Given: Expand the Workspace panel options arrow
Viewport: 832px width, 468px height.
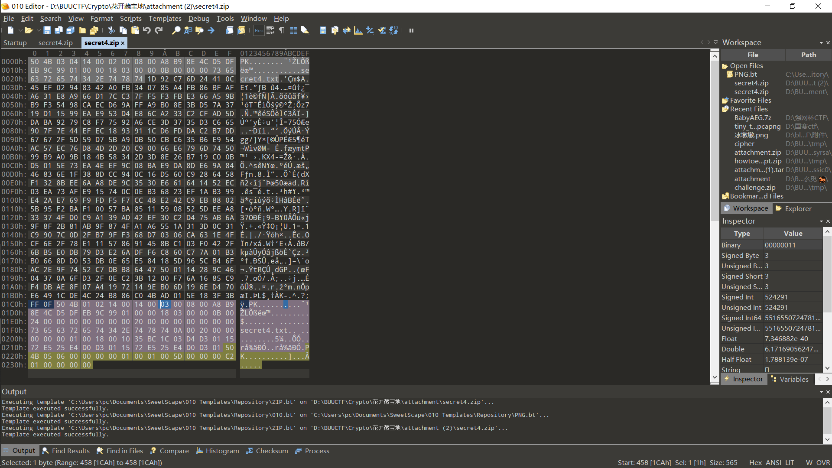Looking at the screenshot, I should [x=821, y=42].
